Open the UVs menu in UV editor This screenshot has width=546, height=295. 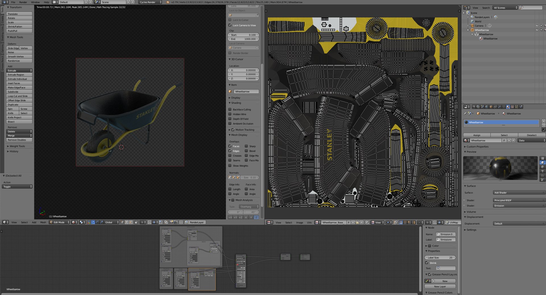309,223
